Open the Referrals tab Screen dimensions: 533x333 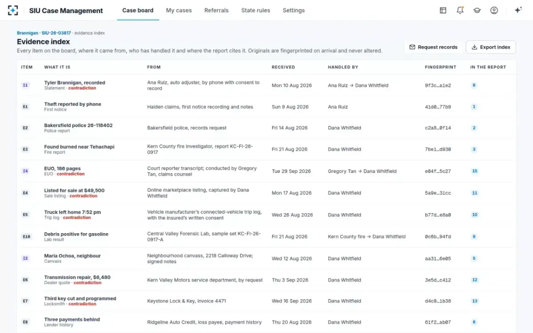click(216, 10)
